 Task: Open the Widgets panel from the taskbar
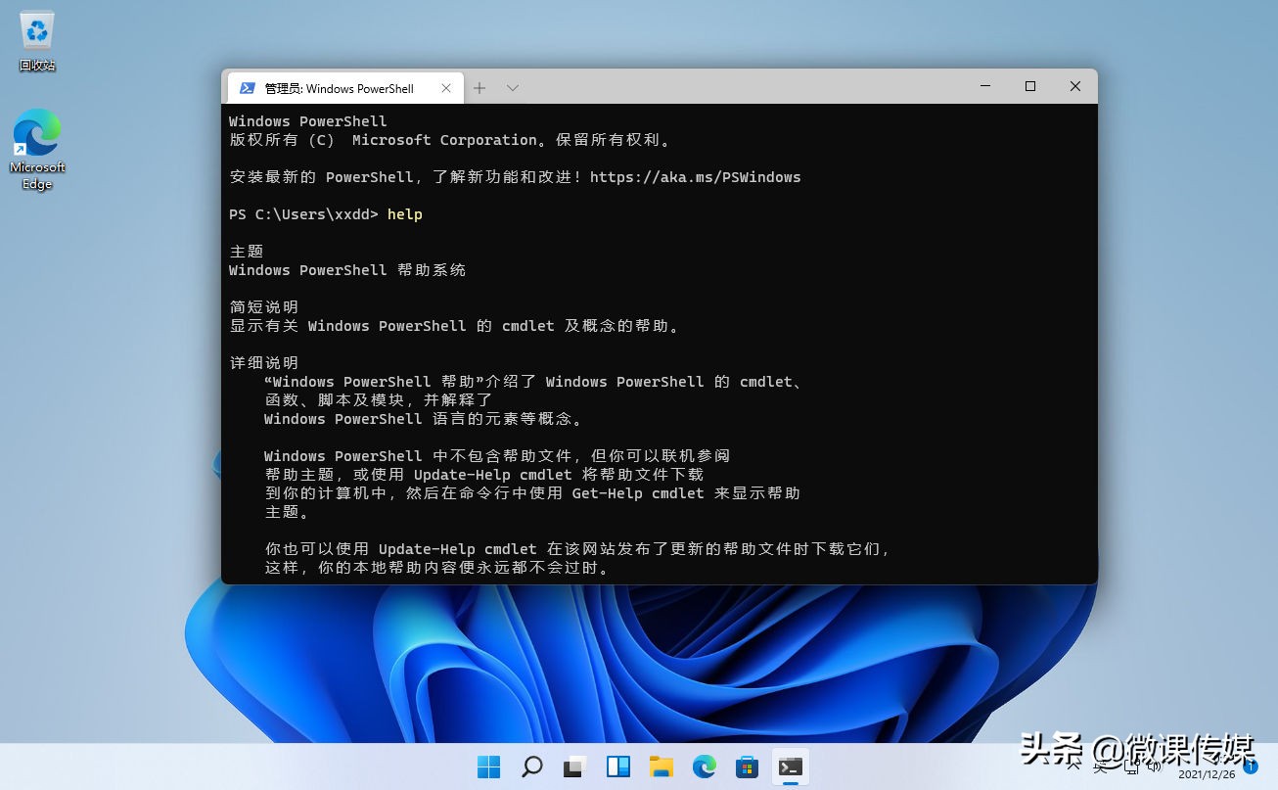[618, 767]
